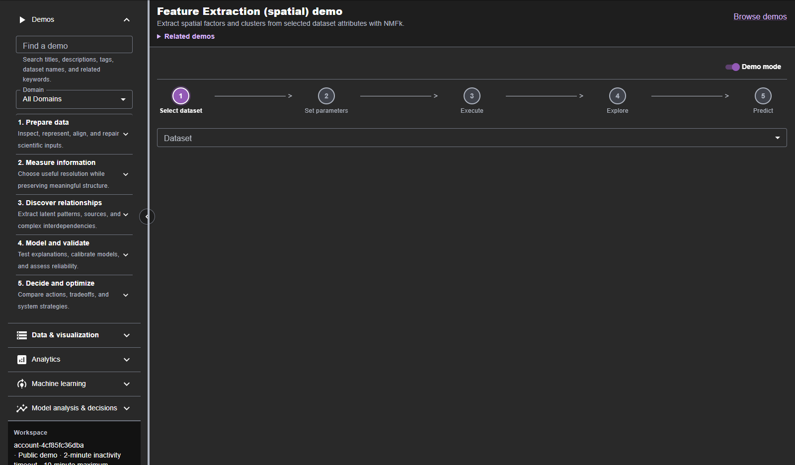The width and height of the screenshot is (795, 465).
Task: Go to step 2 Set parameters circle
Action: [326, 96]
